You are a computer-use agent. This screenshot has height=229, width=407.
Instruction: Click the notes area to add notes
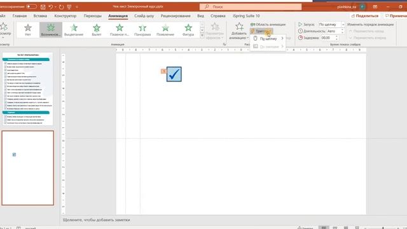tap(97, 220)
